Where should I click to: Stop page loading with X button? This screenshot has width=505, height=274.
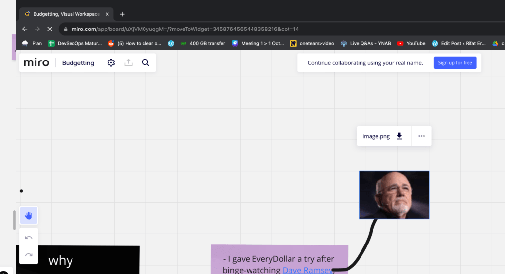50,29
